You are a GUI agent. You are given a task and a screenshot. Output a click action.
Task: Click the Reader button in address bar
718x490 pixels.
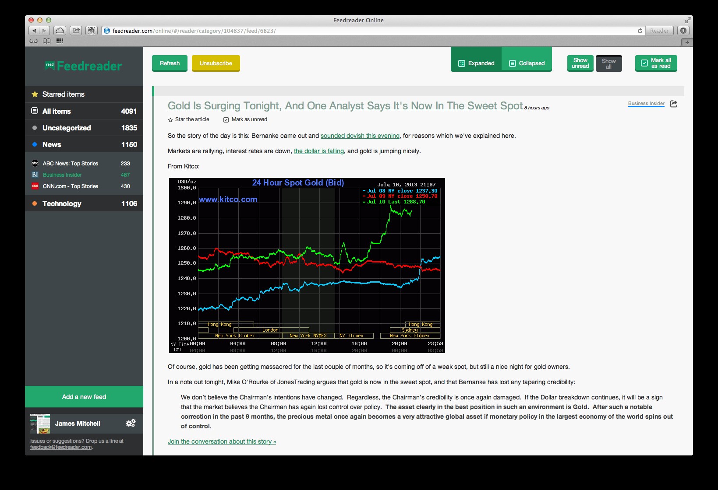point(659,31)
